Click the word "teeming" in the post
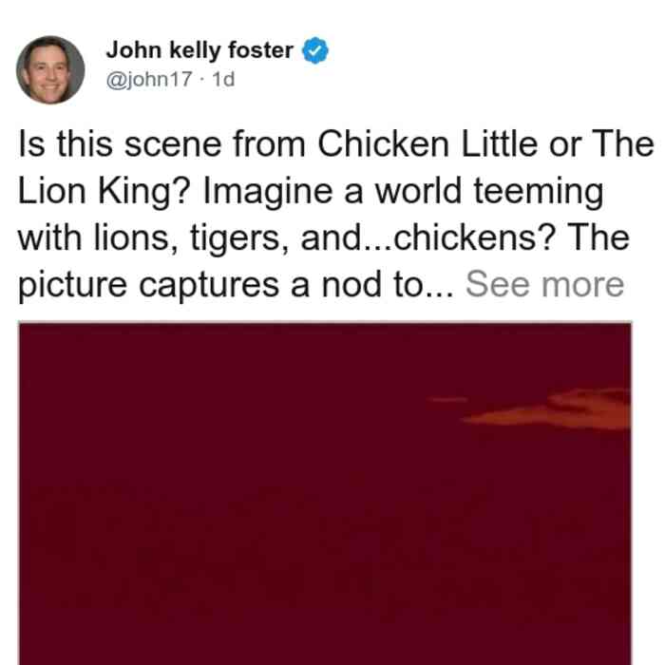The height and width of the screenshot is (665, 665). pos(539,192)
